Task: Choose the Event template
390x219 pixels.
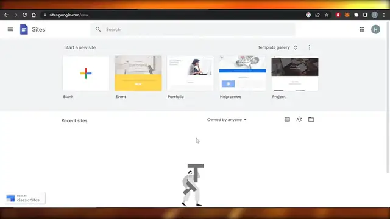Action: [138, 73]
